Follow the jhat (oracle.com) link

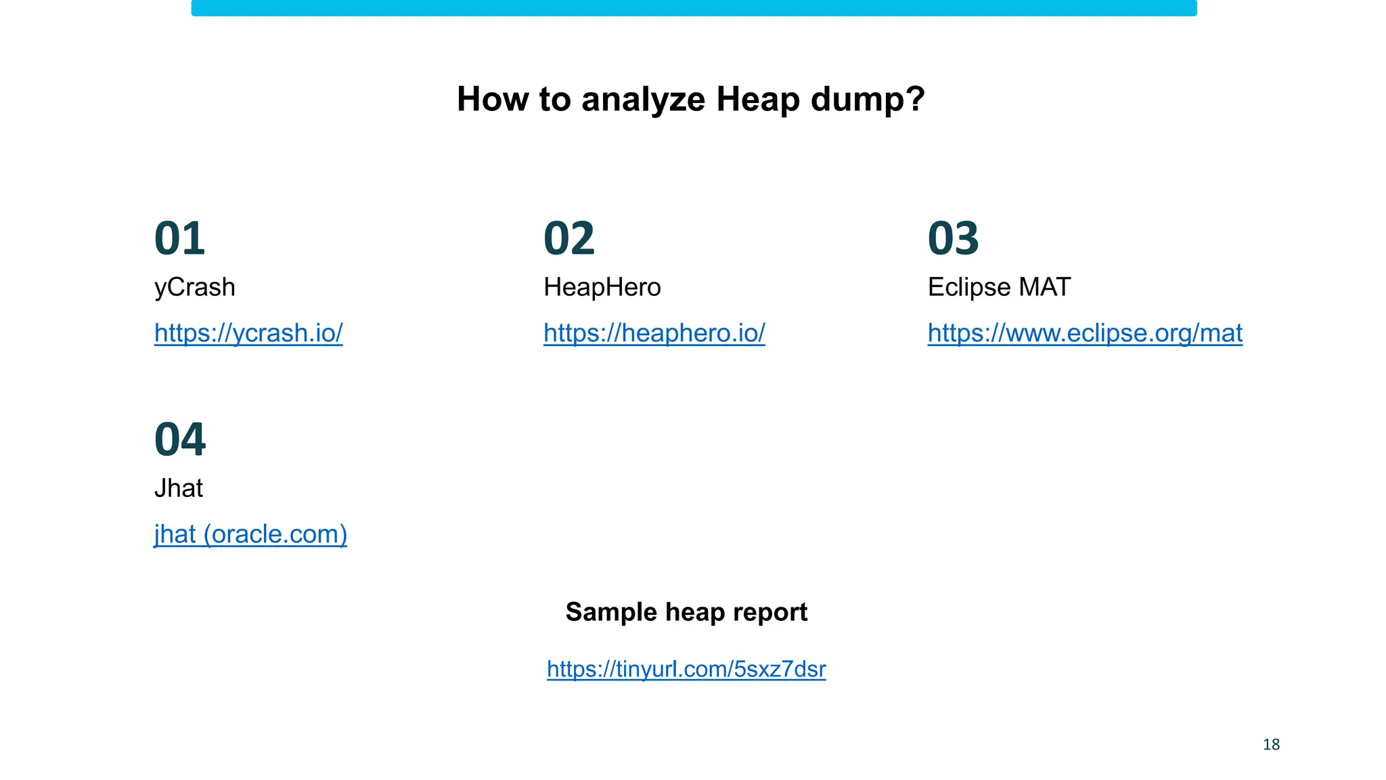(x=250, y=534)
